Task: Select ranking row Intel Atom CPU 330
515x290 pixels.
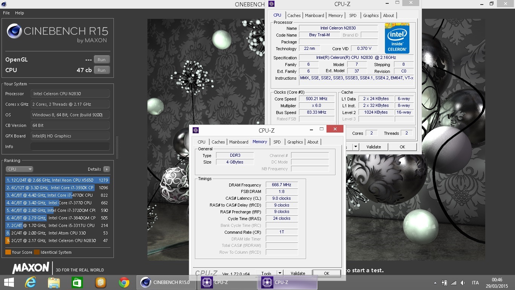Action: click(57, 233)
